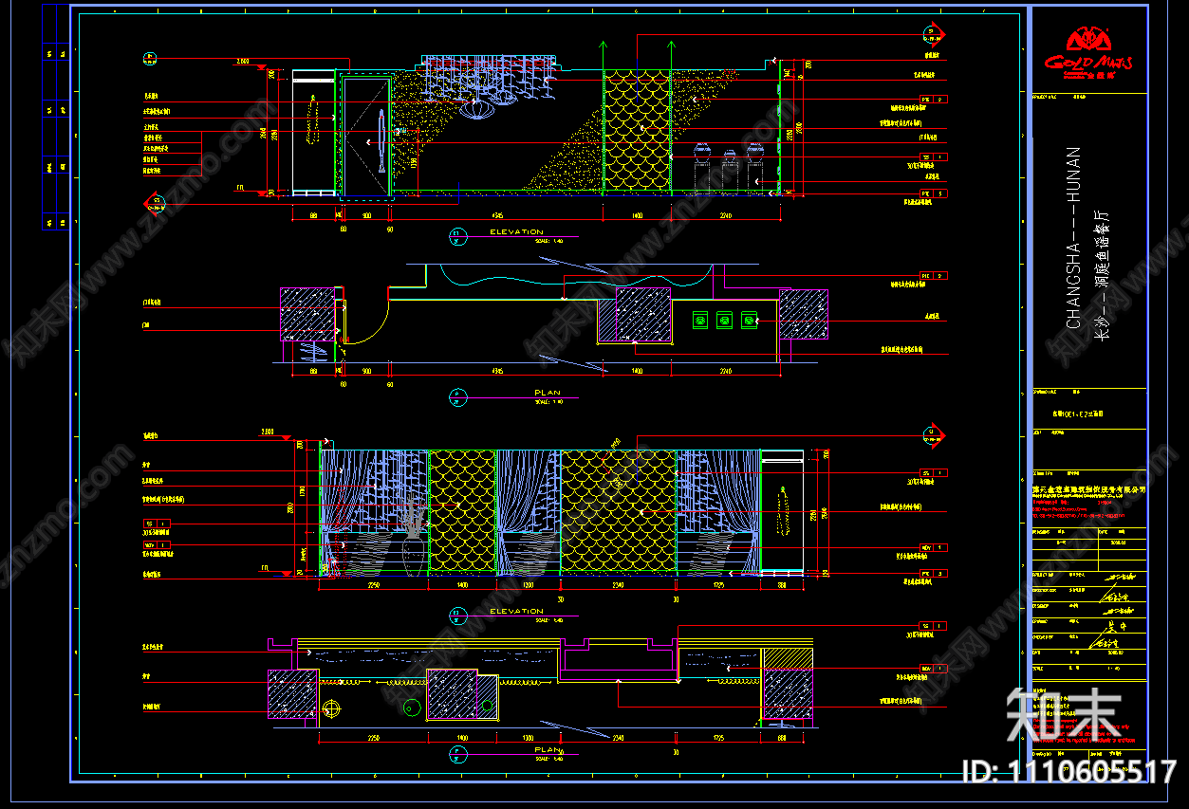Select the PLAN title under the bottommost drawing
The height and width of the screenshot is (809, 1189).
coord(548,749)
